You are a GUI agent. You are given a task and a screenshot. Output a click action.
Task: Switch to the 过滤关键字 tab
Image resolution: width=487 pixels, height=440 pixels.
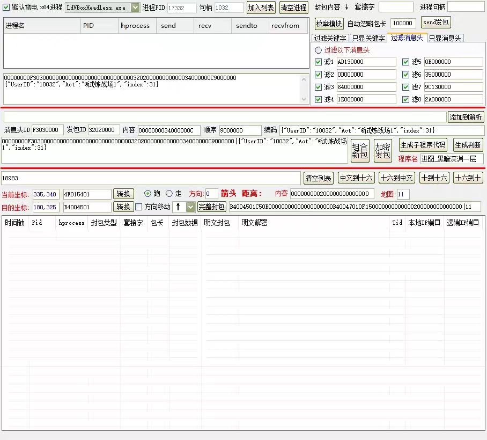[x=330, y=38]
